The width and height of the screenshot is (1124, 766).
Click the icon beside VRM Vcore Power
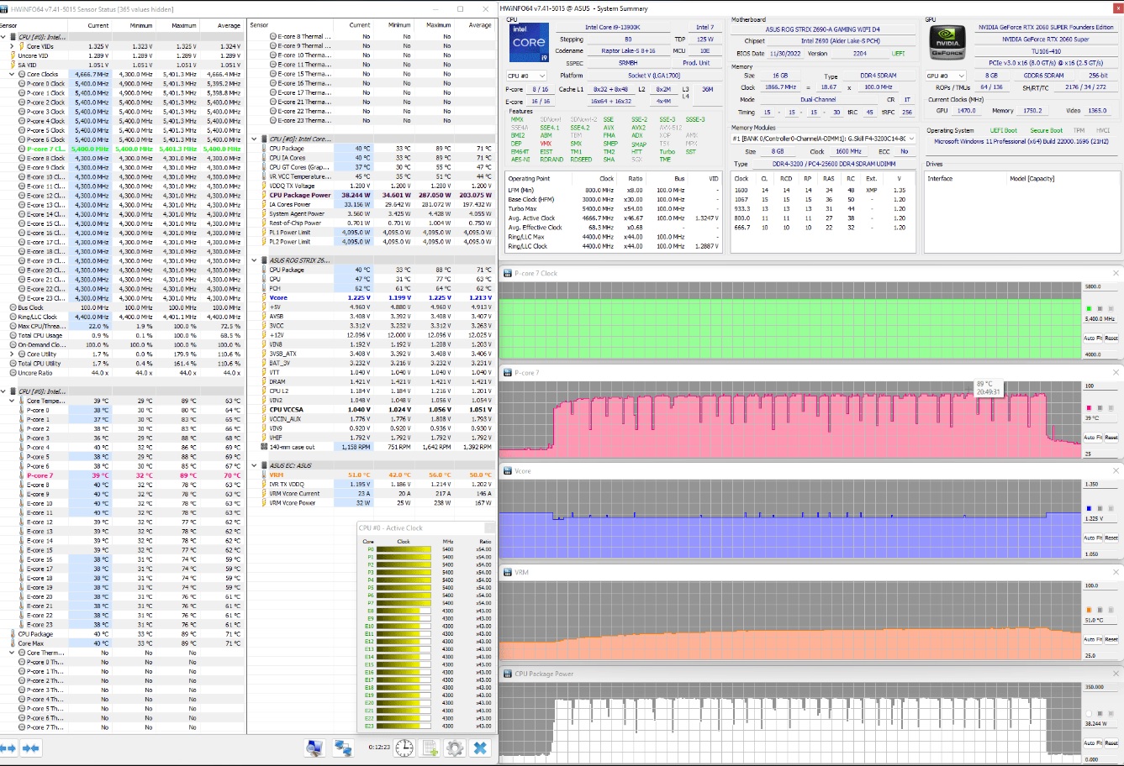coord(262,503)
